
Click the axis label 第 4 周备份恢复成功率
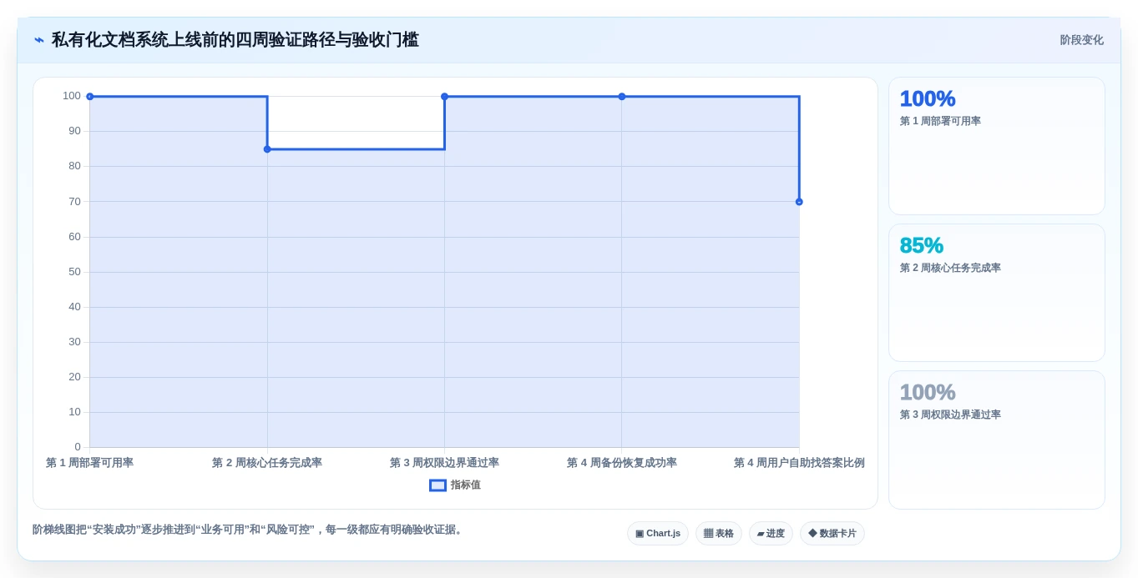[622, 463]
